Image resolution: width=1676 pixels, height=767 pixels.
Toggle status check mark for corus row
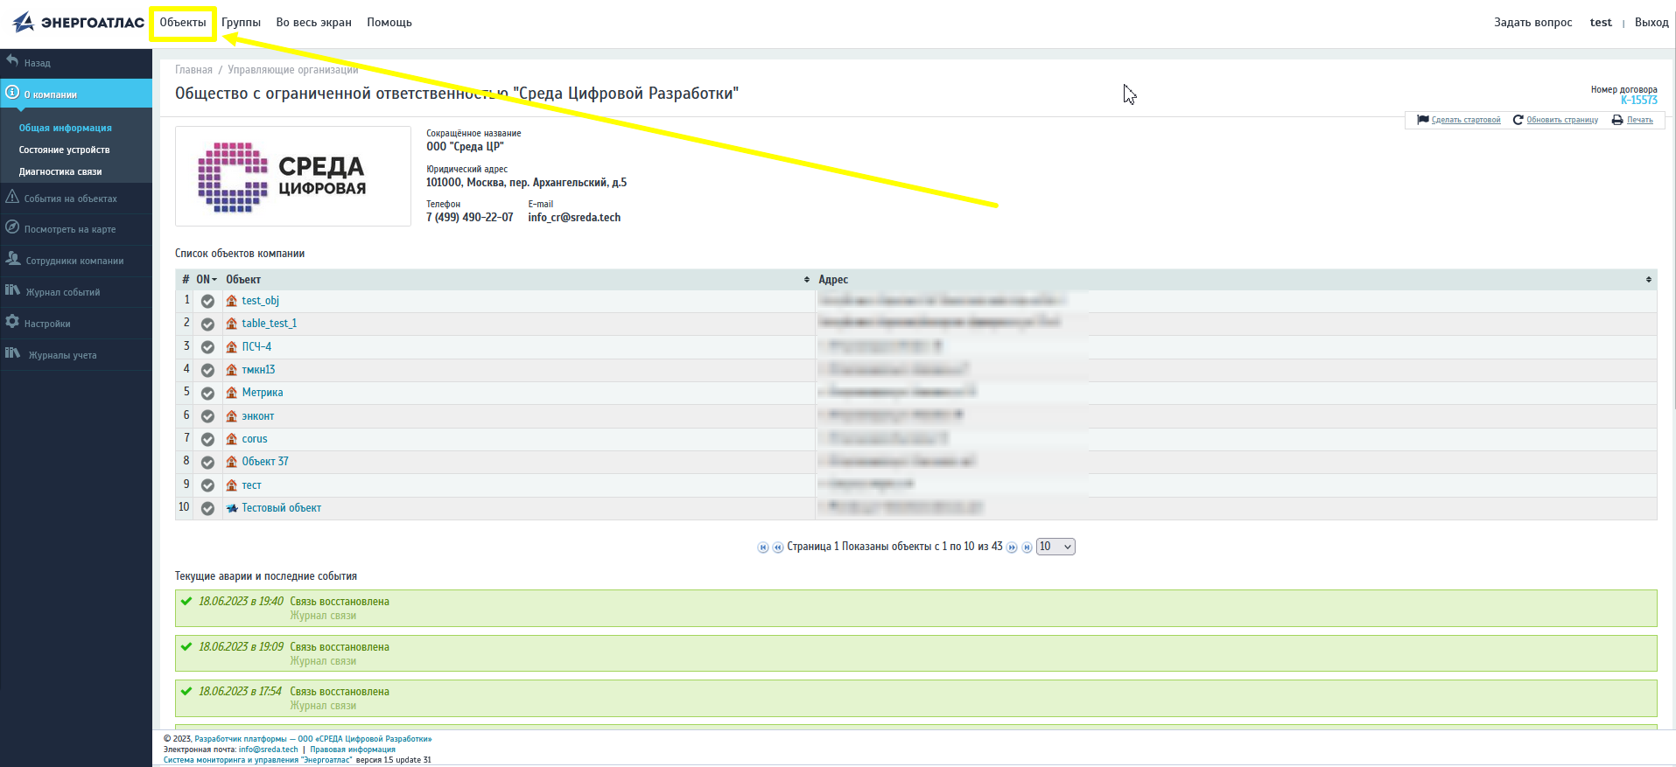[207, 439]
